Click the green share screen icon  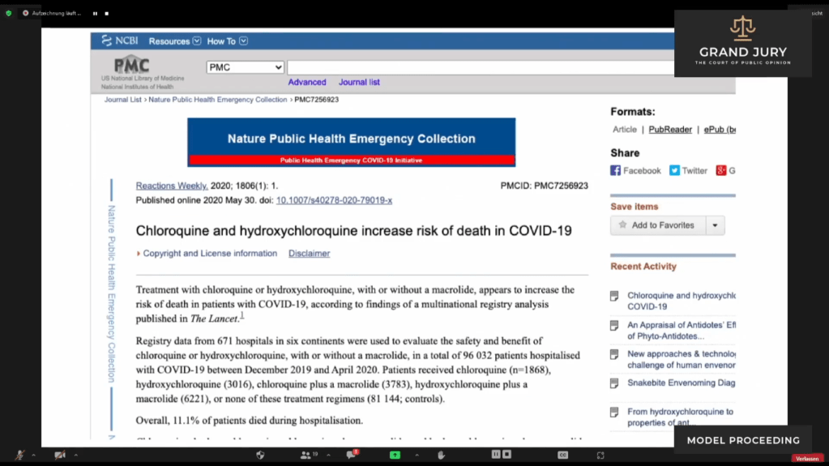point(395,455)
